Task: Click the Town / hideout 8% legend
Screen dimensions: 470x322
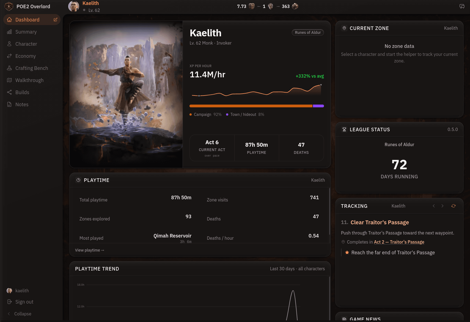Action: (245, 114)
